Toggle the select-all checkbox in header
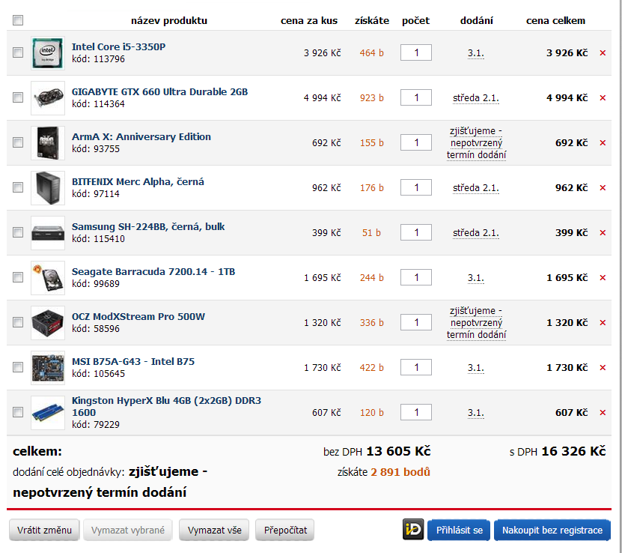 (x=18, y=19)
